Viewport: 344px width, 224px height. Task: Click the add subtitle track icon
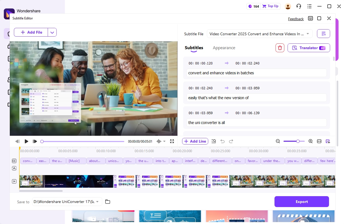point(328,141)
